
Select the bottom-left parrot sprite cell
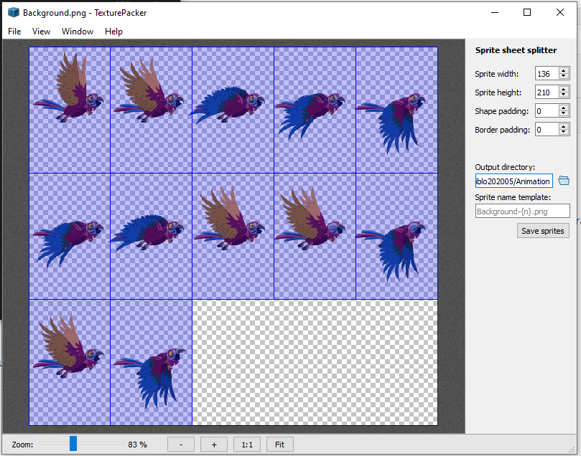[70, 362]
